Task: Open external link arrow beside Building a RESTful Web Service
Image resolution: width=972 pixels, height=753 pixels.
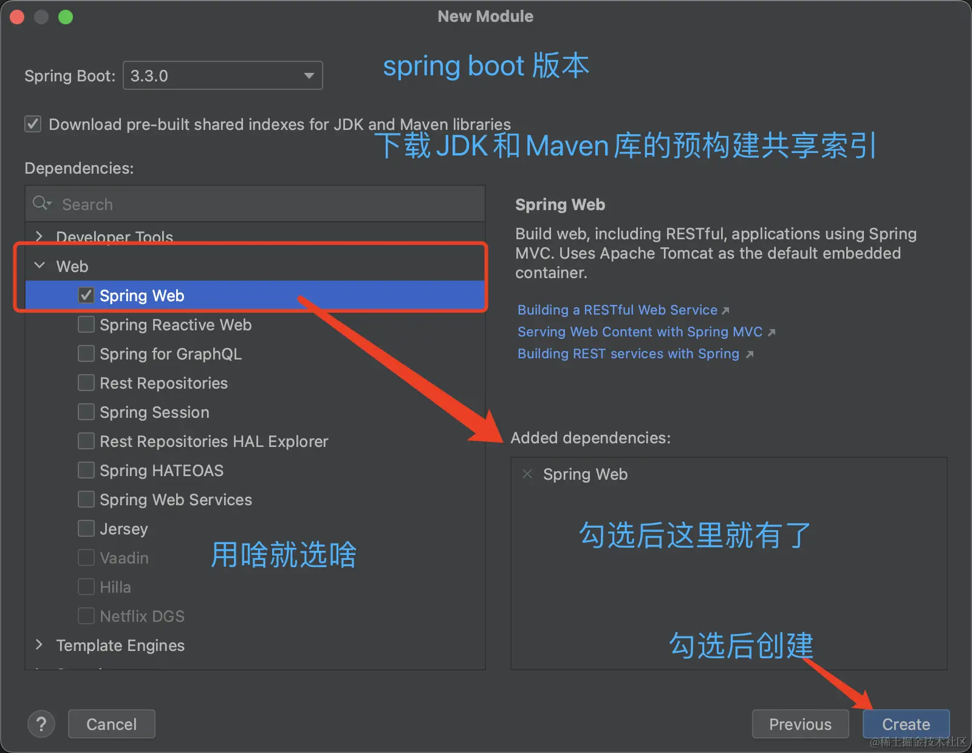Action: (x=725, y=310)
